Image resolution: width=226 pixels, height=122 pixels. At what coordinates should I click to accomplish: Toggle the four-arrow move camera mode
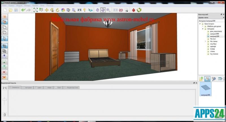click(103, 10)
